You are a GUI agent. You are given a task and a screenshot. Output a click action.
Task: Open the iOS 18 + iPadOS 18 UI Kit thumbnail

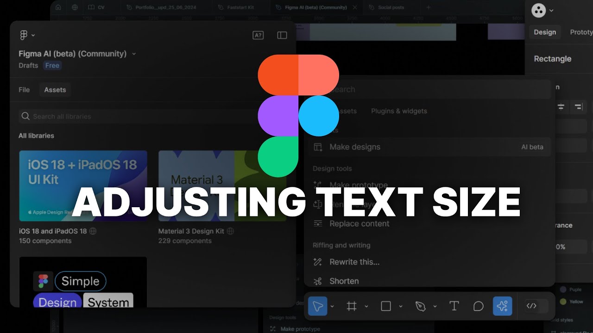click(83, 186)
